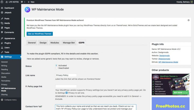Click the Buy Now button in ad
Image resolution: width=194 pixels, height=110 pixels.
point(181,93)
